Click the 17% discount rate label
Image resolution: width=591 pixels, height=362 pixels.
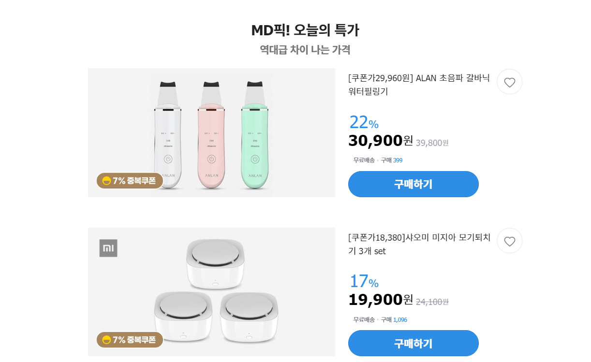coord(364,281)
